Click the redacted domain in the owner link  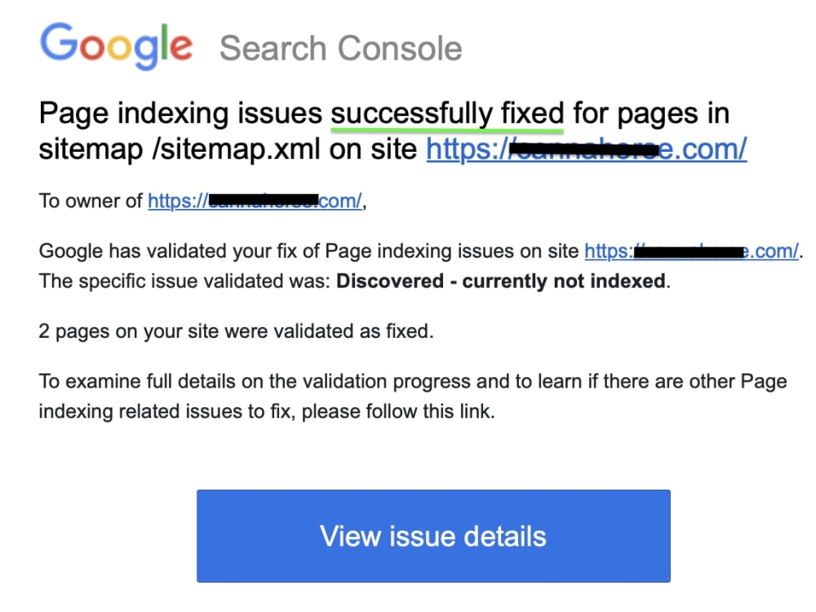[x=264, y=200]
